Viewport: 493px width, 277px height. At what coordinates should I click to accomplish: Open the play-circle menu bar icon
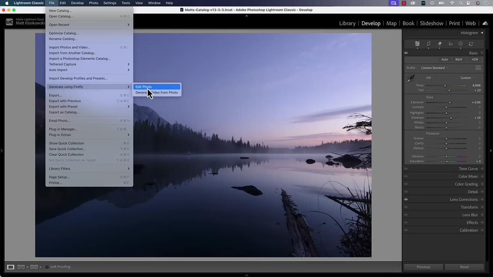(432, 3)
